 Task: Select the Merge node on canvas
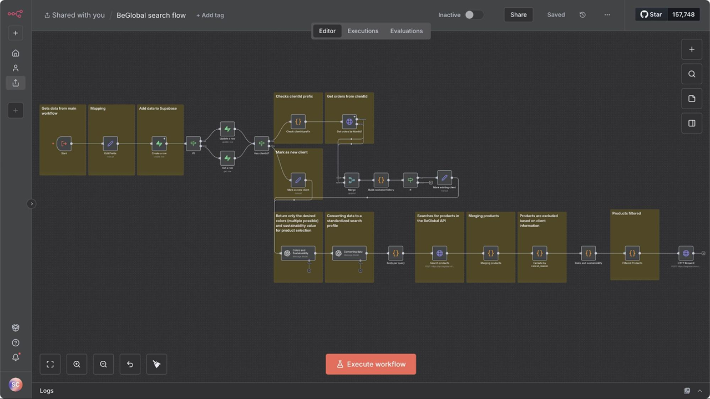point(352,180)
